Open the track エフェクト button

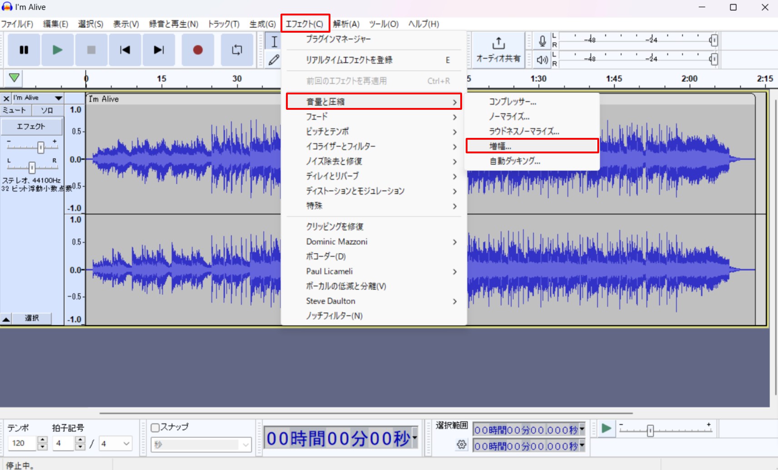point(31,126)
